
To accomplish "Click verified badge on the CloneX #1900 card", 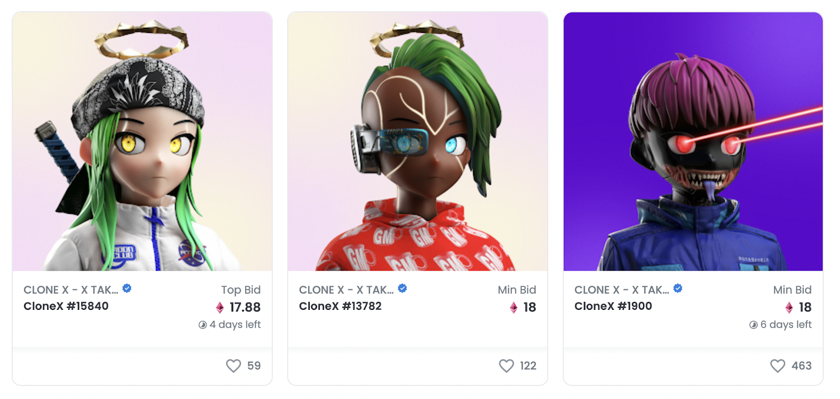I will tap(678, 288).
